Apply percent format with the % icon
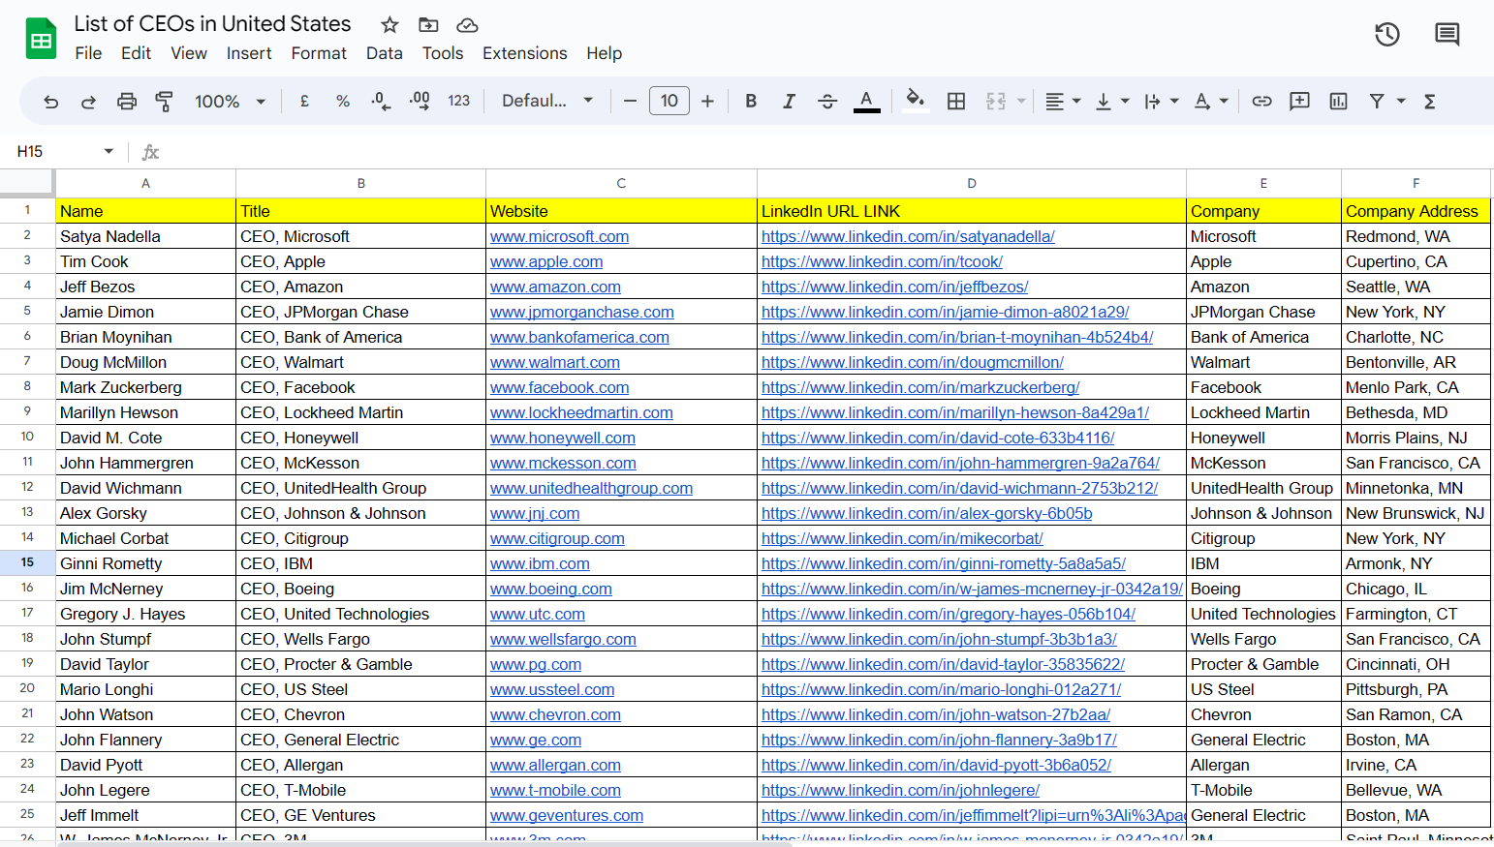Screen dimensions: 1494x847 (343, 101)
